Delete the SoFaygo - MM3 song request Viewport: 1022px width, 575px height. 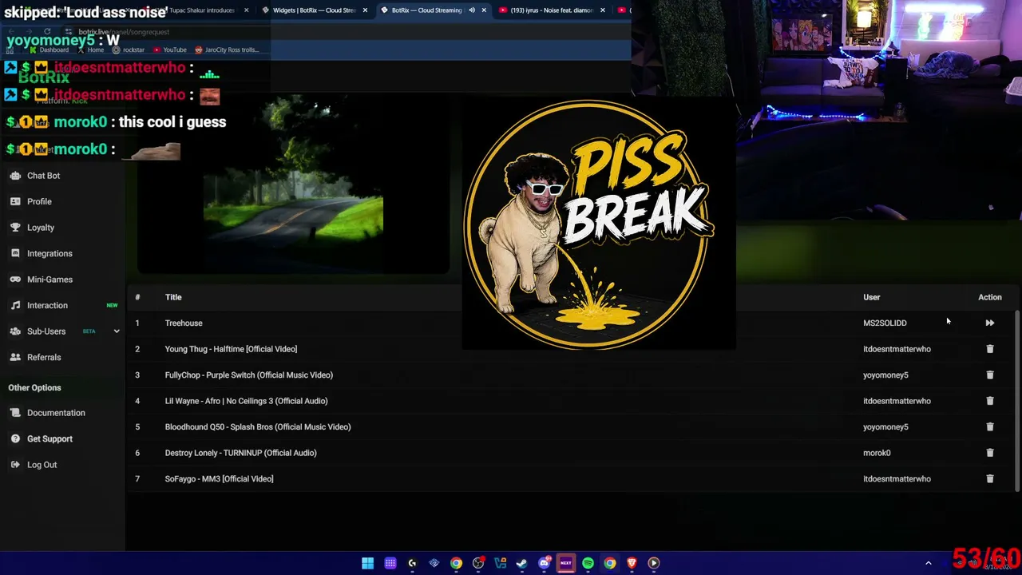(x=989, y=478)
